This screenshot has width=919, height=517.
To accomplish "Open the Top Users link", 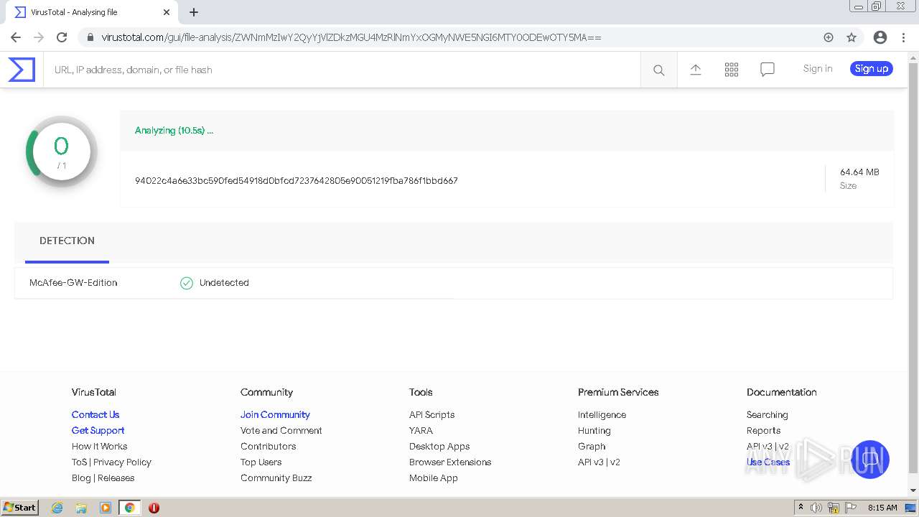I will coord(261,462).
